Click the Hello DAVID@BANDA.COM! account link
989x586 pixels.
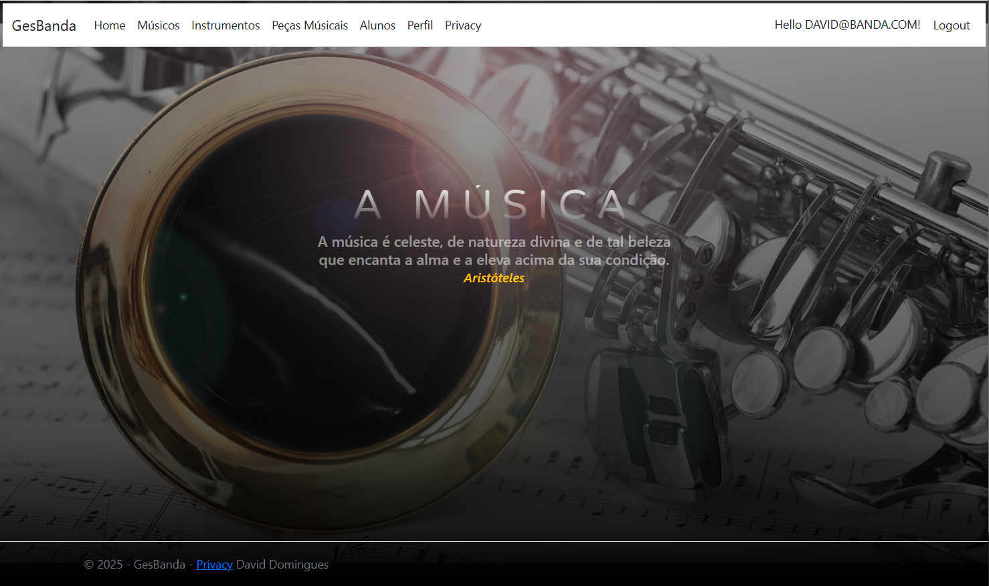coord(847,25)
